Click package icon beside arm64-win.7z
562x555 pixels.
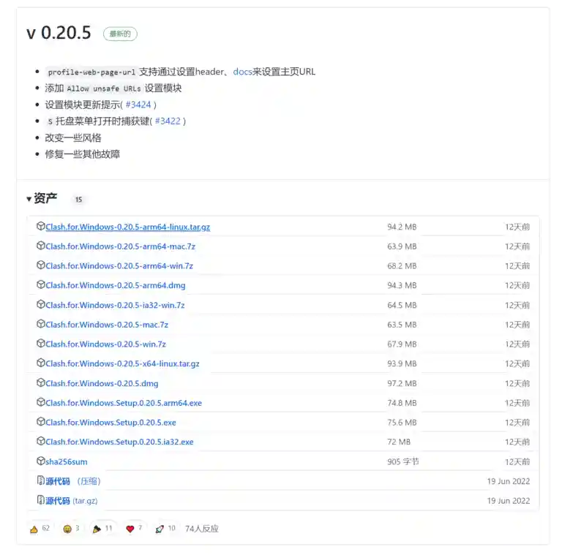tap(40, 265)
